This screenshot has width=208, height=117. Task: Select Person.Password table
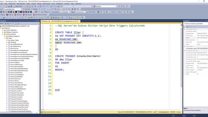[x=15, y=79]
